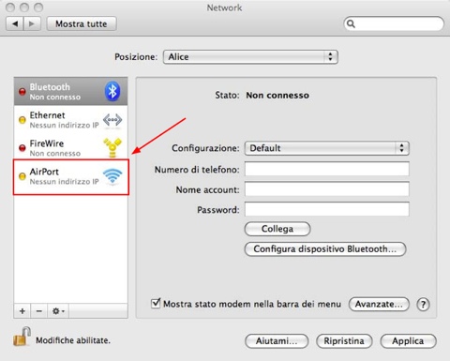Viewport: 450px width, 361px height.
Task: Click the Ethernet arrows icon
Action: [x=112, y=120]
